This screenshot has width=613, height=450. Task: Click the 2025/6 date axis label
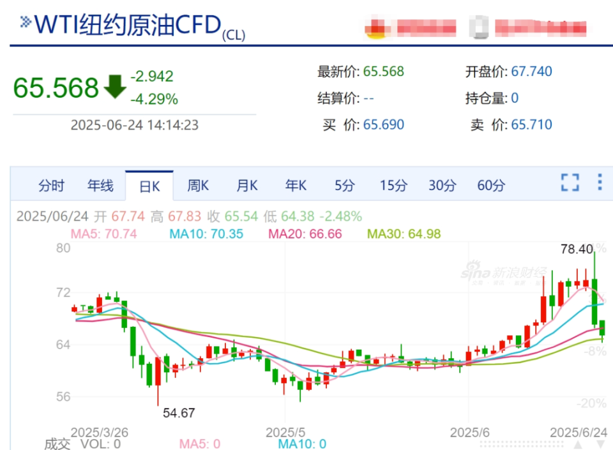tap(469, 432)
